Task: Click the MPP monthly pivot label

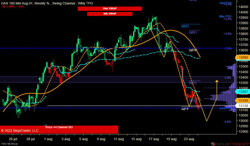Action: point(185,109)
